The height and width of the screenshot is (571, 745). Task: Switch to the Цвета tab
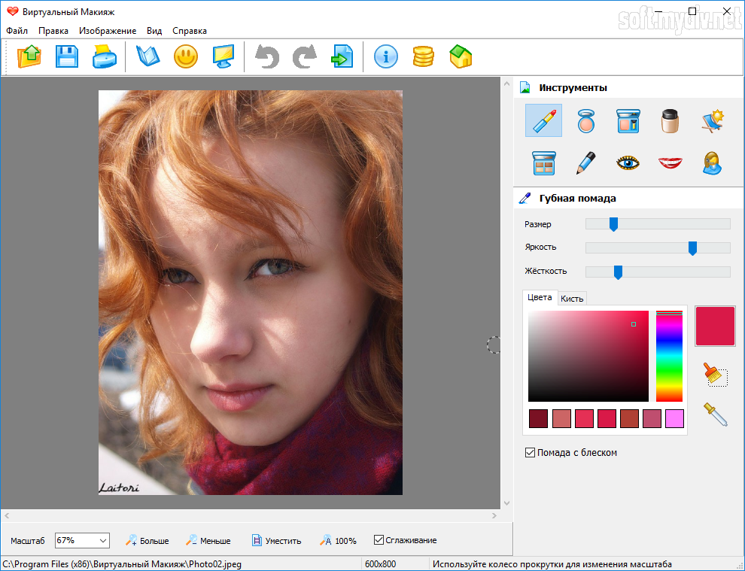(x=540, y=297)
